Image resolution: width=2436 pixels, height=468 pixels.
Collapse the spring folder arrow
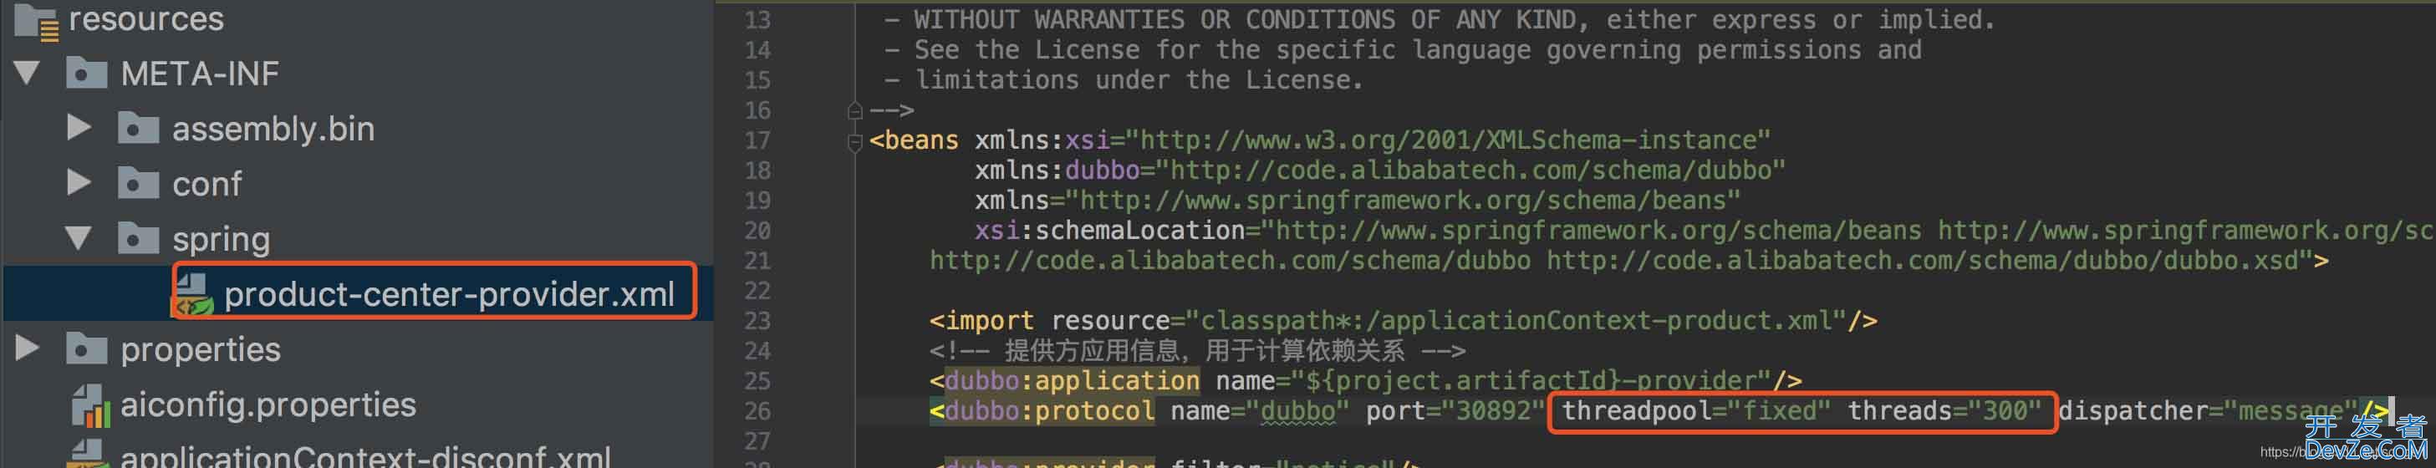(79, 238)
